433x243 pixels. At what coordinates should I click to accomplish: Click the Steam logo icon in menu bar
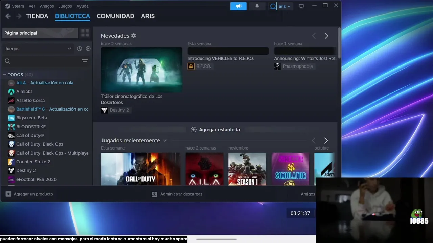pos(8,6)
